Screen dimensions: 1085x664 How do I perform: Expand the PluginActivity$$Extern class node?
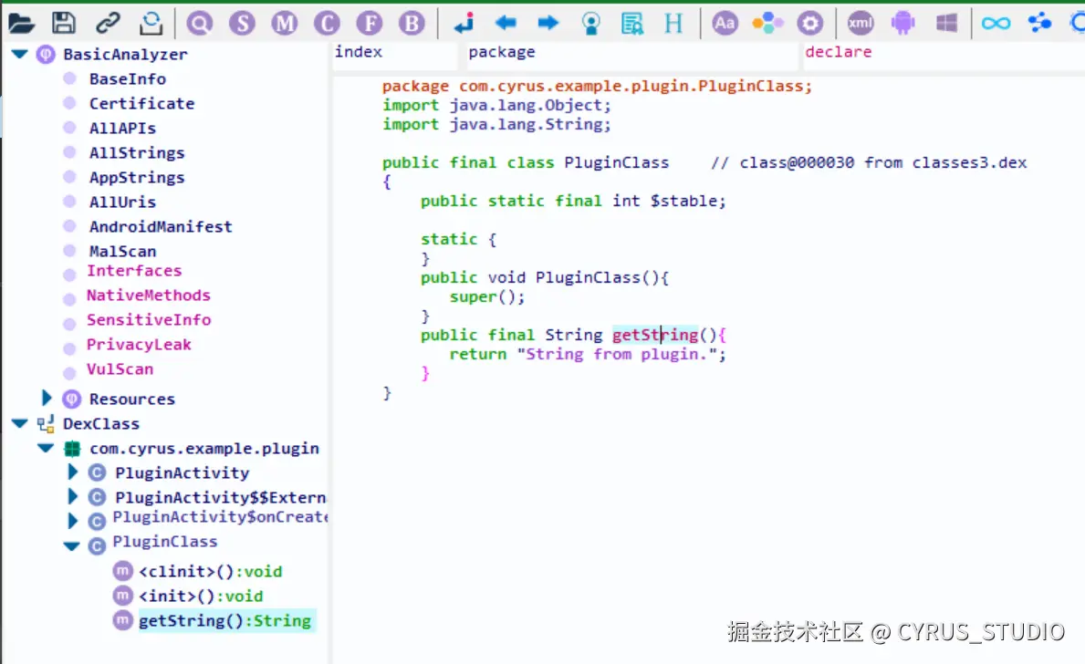[72, 496]
